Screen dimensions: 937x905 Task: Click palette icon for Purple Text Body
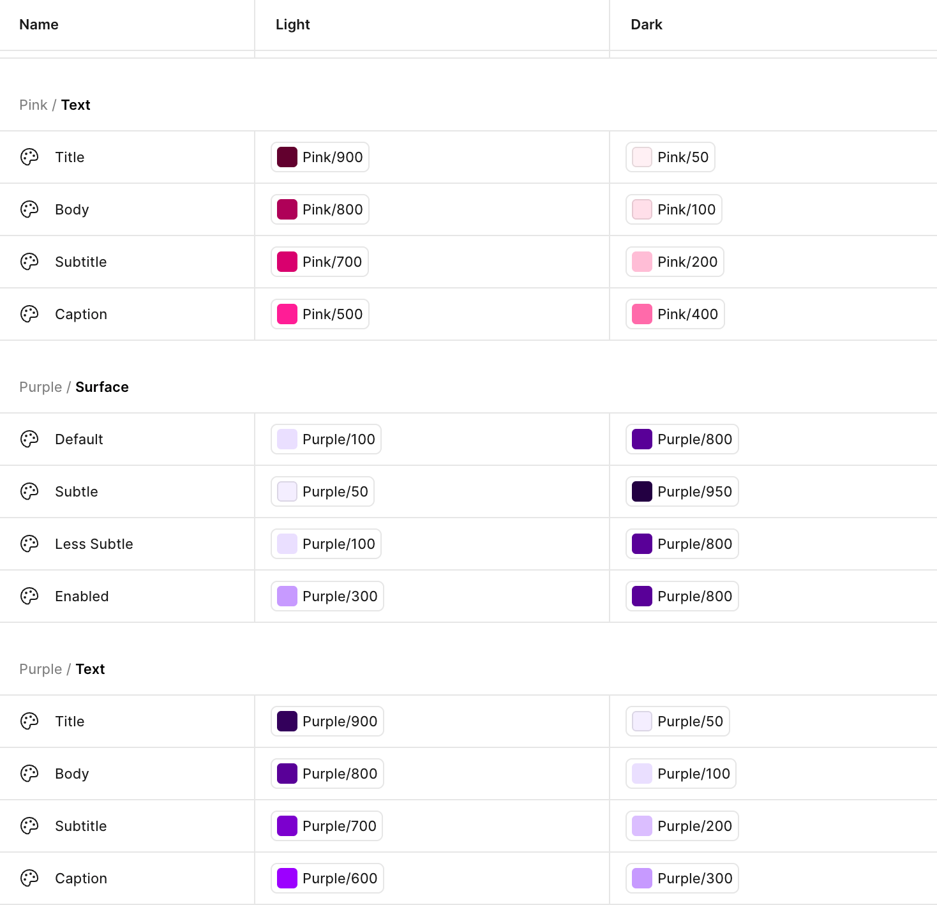pos(29,774)
